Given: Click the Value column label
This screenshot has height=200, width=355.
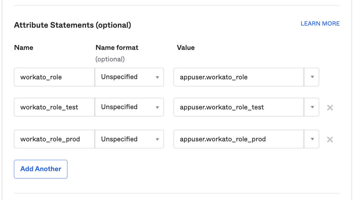Looking at the screenshot, I should point(186,48).
